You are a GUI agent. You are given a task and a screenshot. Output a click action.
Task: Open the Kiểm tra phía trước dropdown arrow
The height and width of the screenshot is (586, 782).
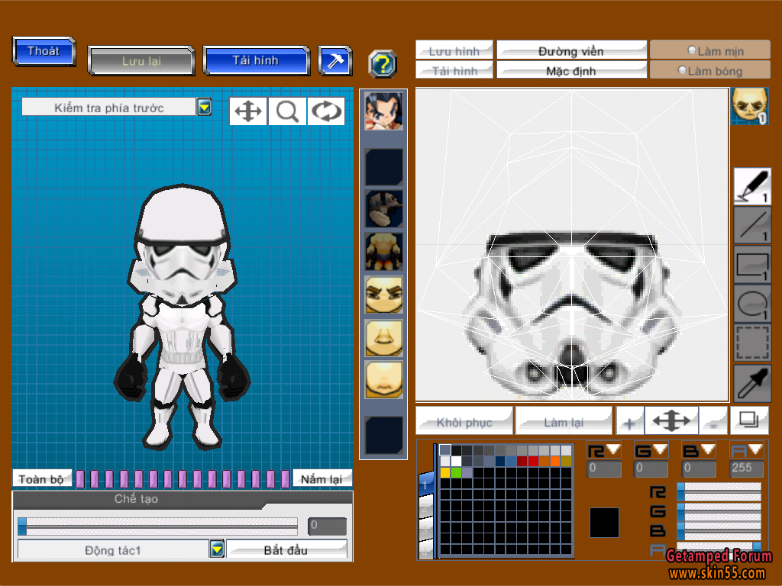tap(204, 107)
